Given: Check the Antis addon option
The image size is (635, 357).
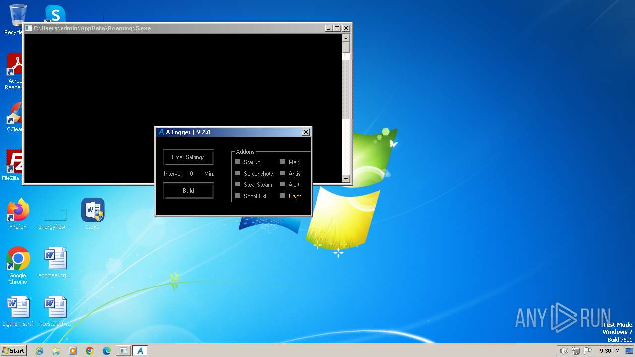Looking at the screenshot, I should [x=283, y=173].
